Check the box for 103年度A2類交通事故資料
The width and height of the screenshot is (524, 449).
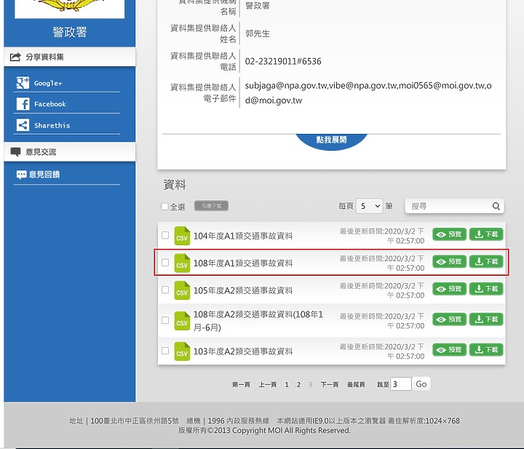[165, 351]
